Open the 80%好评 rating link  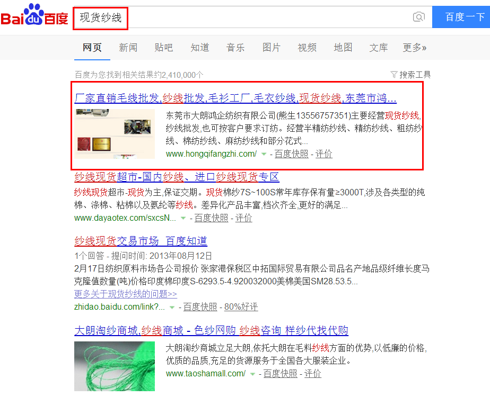click(241, 307)
